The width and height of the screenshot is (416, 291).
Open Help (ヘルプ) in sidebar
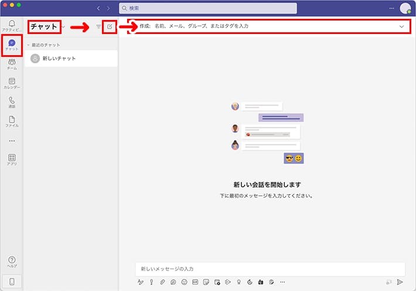pos(12,262)
